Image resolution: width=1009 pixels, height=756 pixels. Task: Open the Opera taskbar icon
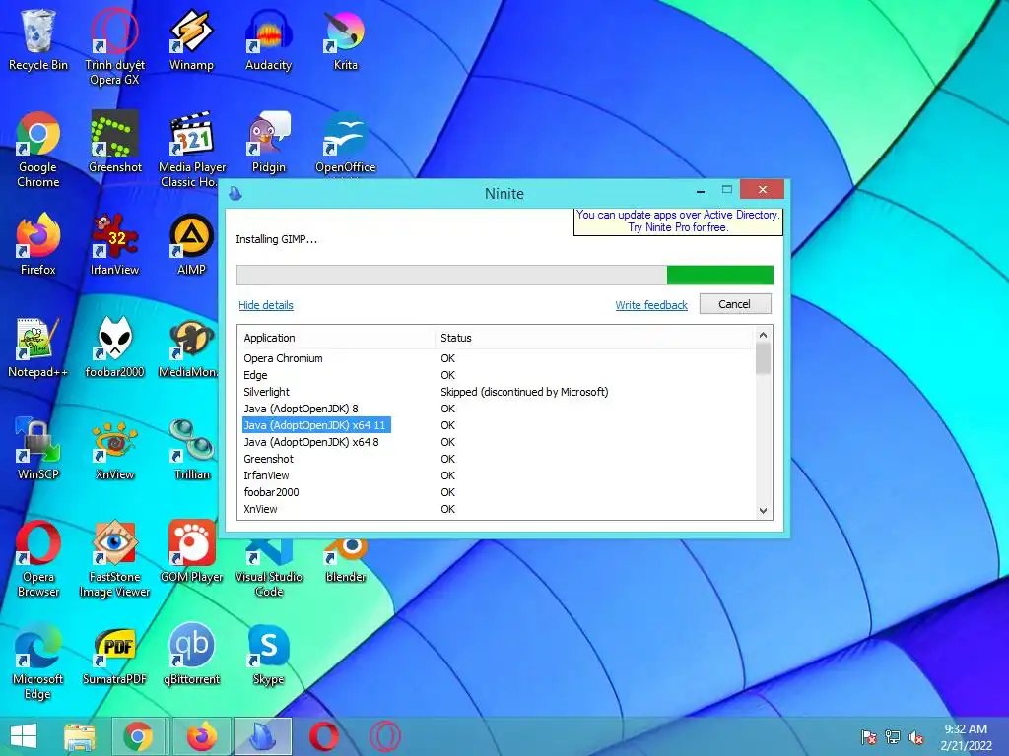tap(323, 736)
